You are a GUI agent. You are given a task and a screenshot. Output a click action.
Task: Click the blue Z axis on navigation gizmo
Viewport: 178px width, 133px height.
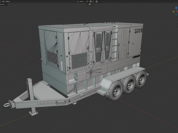click(x=176, y=8)
